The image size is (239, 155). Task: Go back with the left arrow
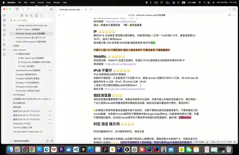59,15
